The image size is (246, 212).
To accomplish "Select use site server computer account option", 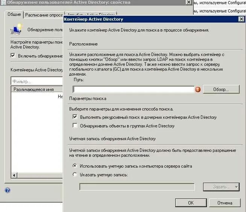I will (x=75, y=166).
